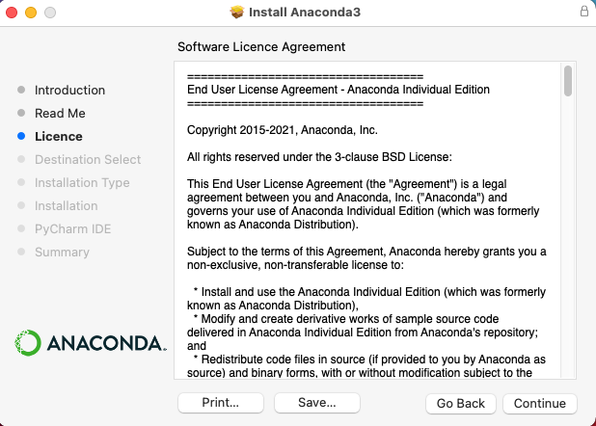Click the blue bullet beside Licence
596x426 pixels.
[21, 137]
